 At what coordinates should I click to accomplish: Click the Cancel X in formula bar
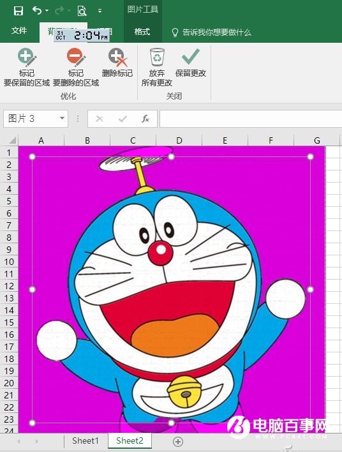(x=100, y=119)
